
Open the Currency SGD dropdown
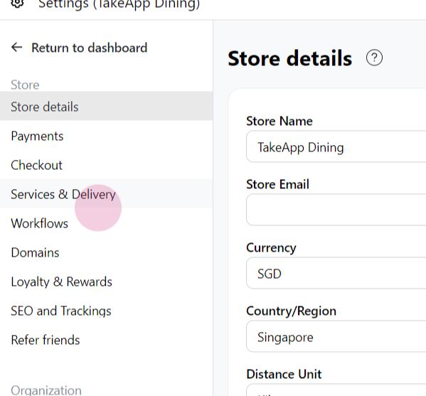(x=336, y=273)
